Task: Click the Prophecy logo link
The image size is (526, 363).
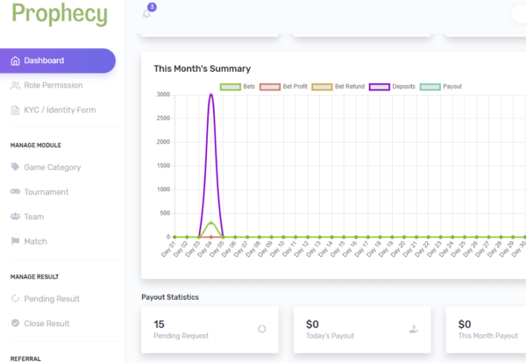Action: click(x=54, y=15)
